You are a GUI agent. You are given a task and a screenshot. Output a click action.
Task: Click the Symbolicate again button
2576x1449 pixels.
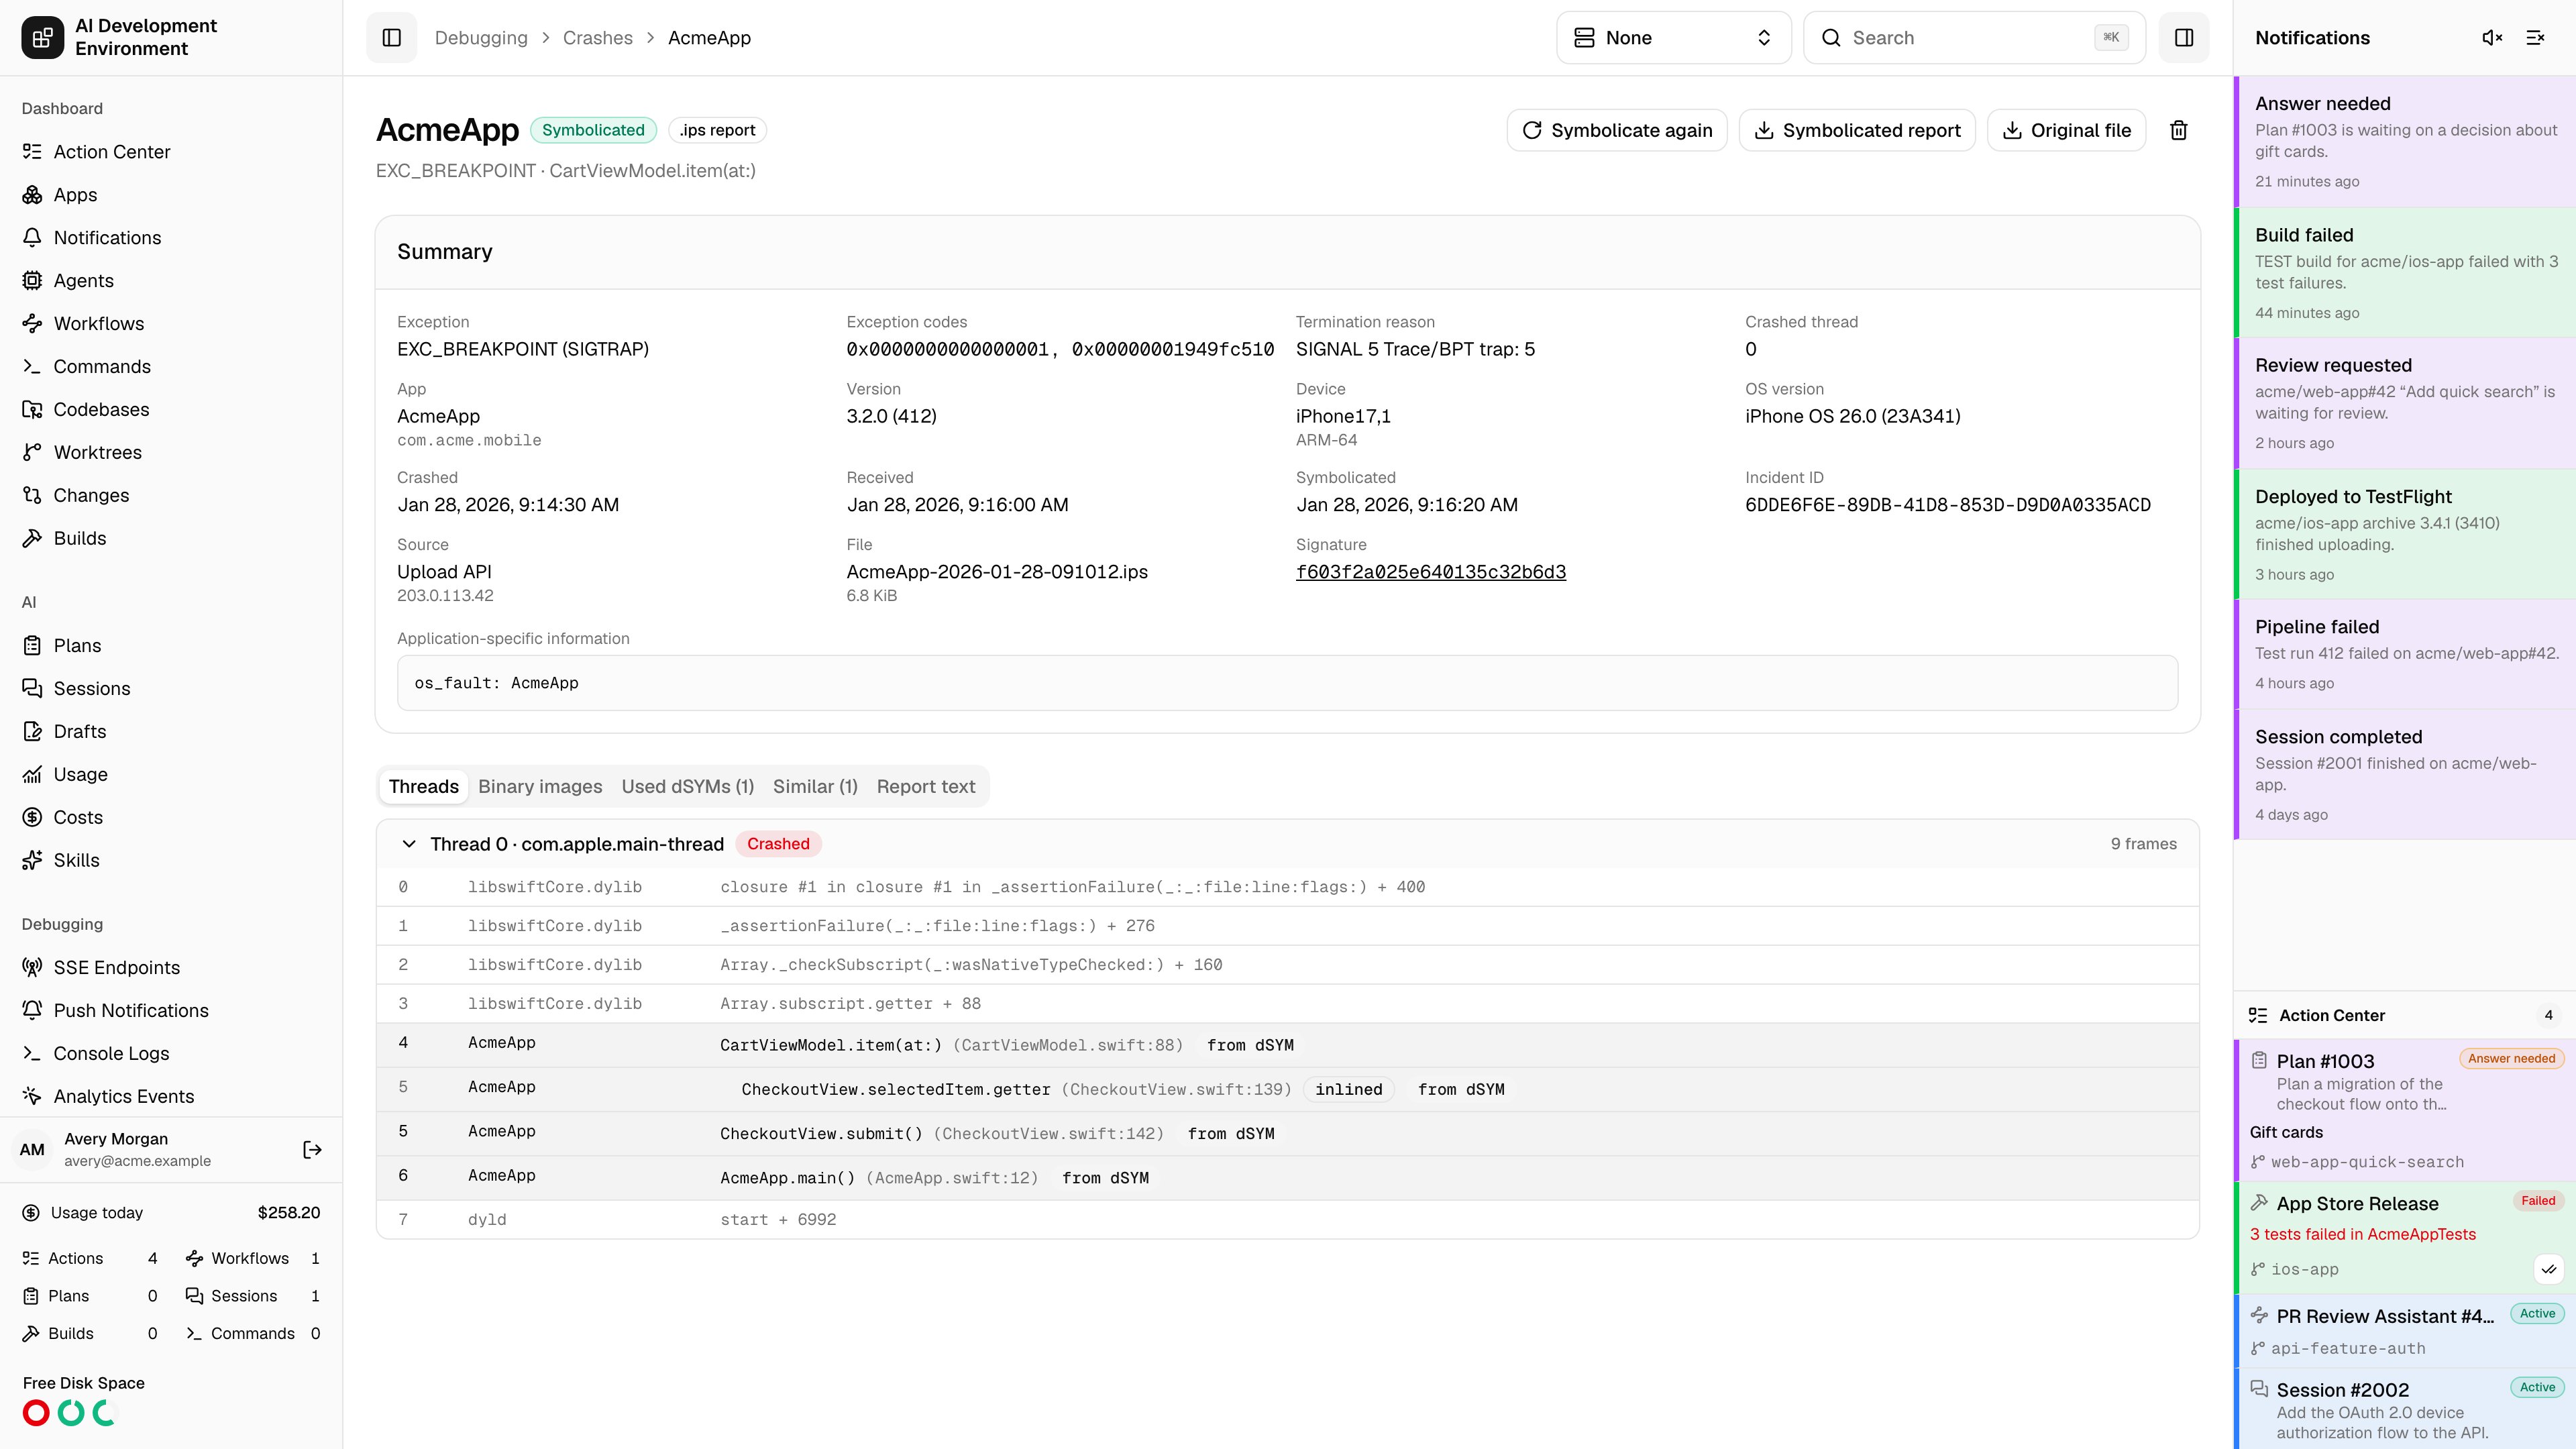(x=1617, y=130)
